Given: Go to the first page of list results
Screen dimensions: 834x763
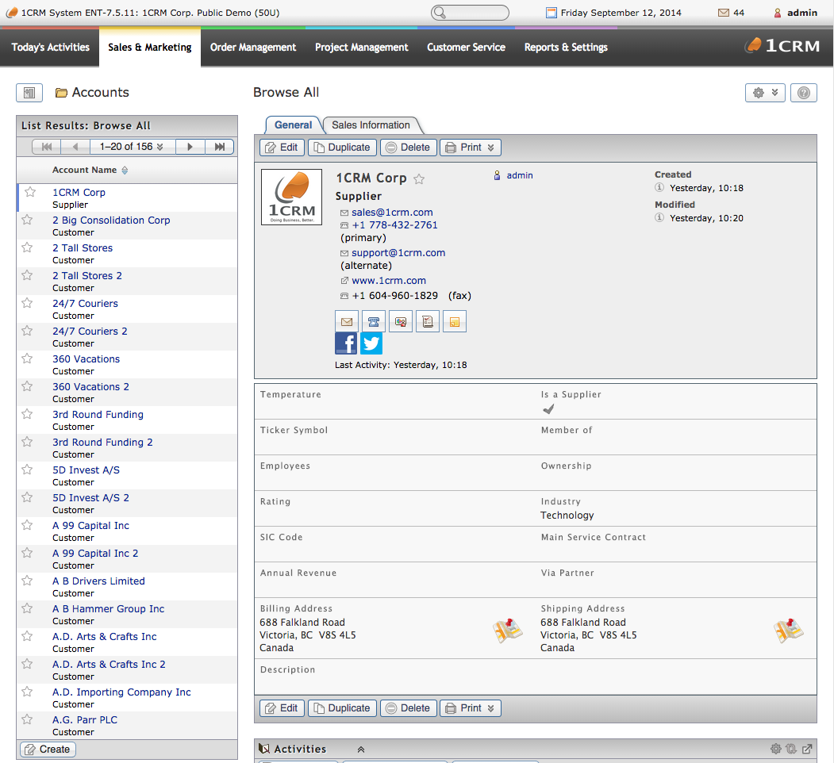Looking at the screenshot, I should (x=47, y=147).
